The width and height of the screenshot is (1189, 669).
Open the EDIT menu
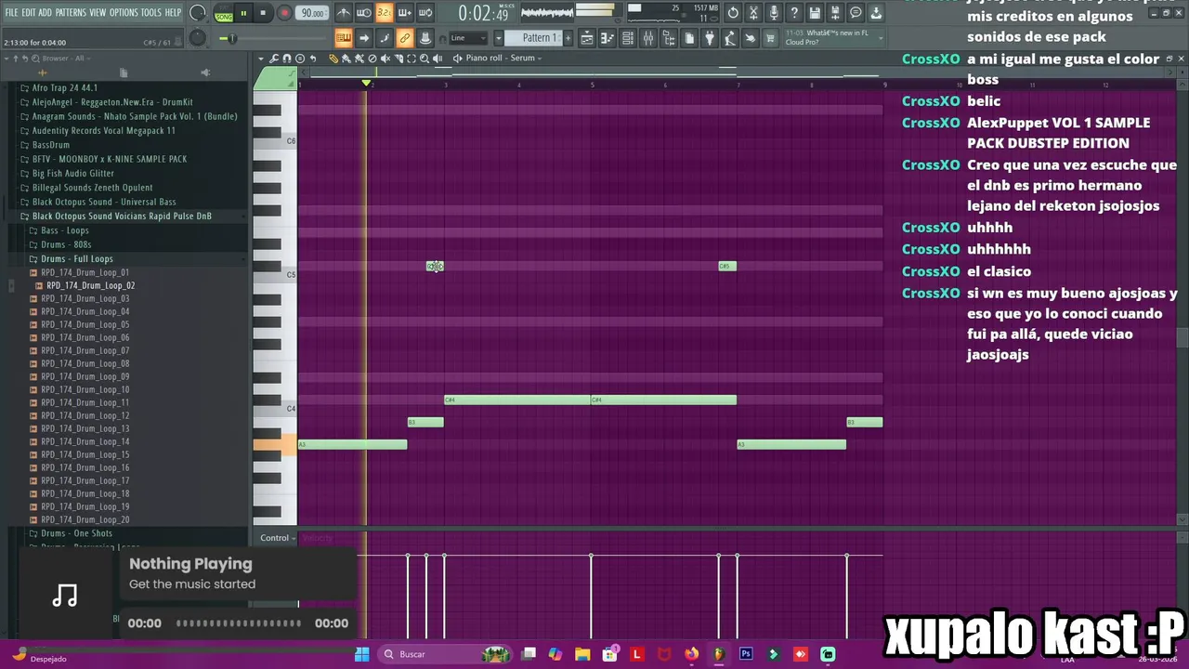pos(29,13)
